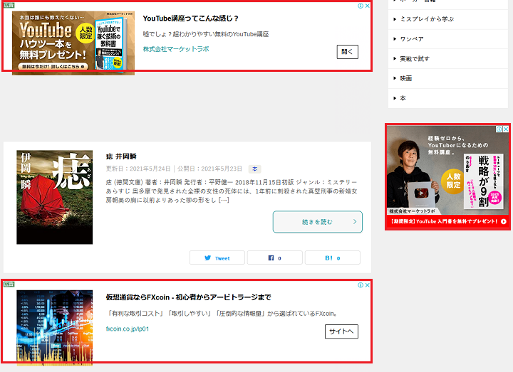The height and width of the screenshot is (372, 513).
Task: Click the 本 category tag beside date
Action: click(x=255, y=169)
